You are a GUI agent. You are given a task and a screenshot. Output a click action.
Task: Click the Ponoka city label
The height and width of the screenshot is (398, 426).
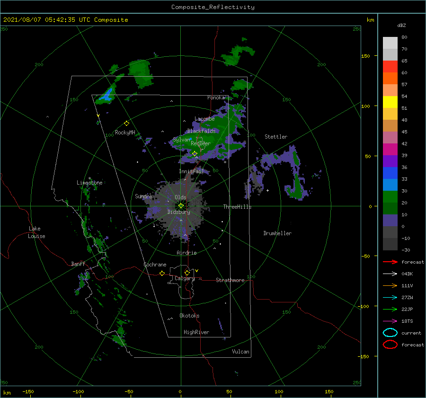[x=216, y=97]
